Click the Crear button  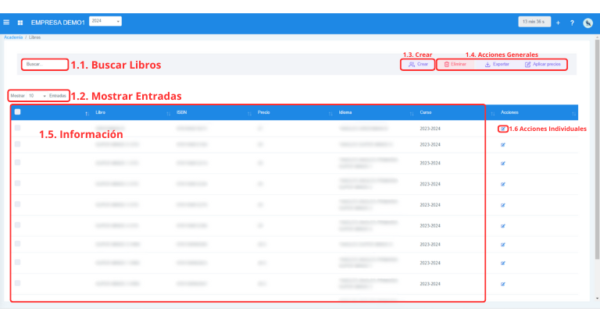[x=418, y=65]
